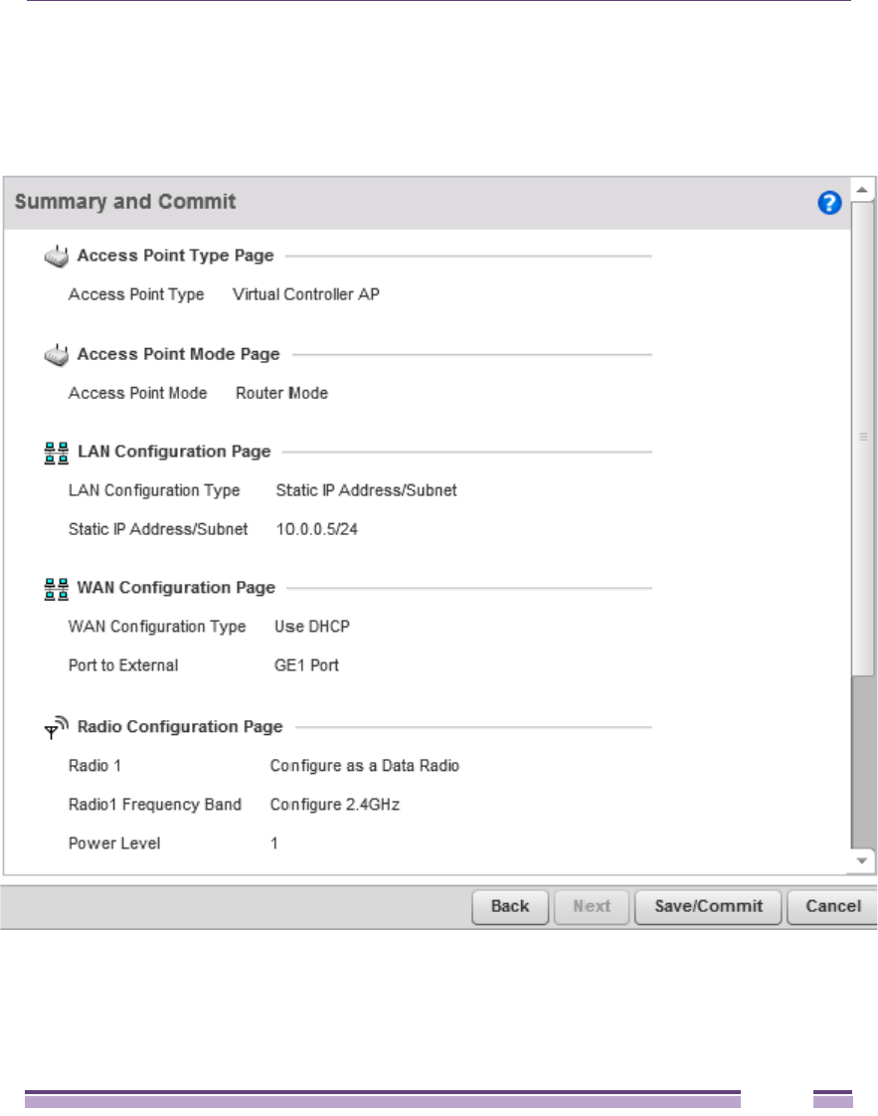Click the Save/Commit button

click(708, 906)
